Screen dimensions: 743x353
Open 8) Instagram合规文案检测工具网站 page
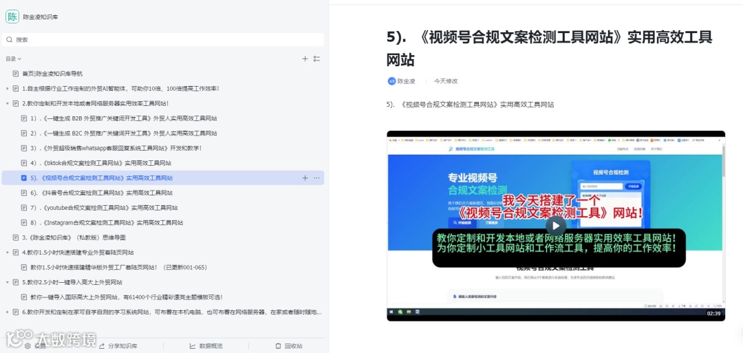click(x=107, y=223)
